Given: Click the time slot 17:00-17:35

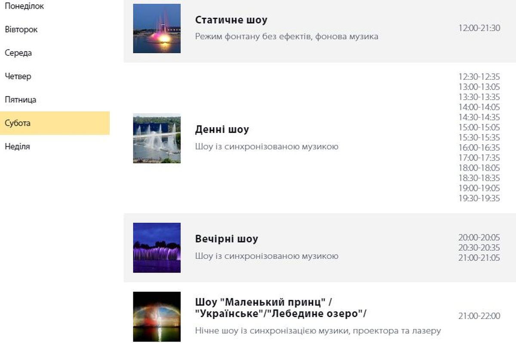Looking at the screenshot, I should tap(479, 158).
